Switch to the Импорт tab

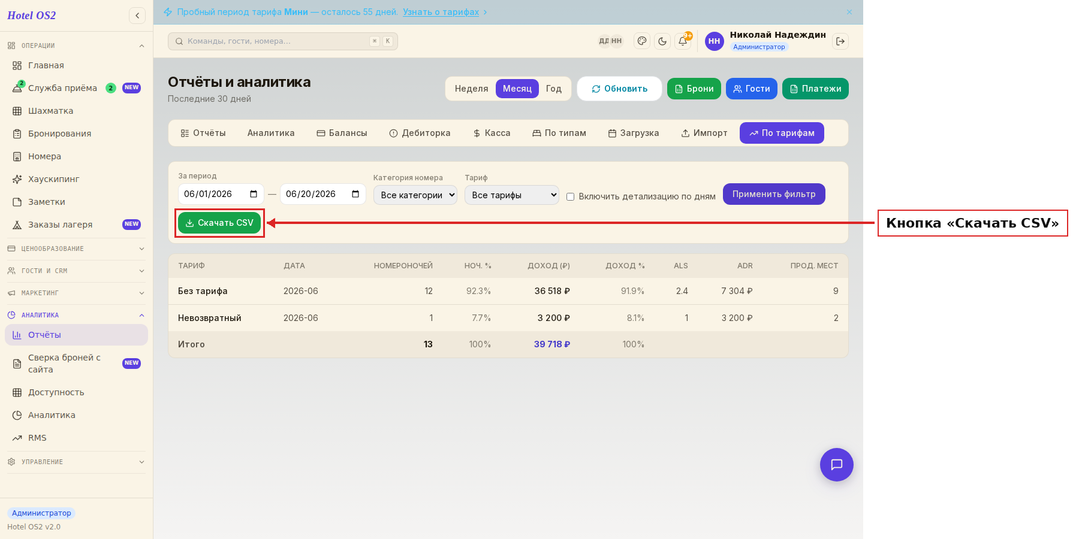point(704,133)
